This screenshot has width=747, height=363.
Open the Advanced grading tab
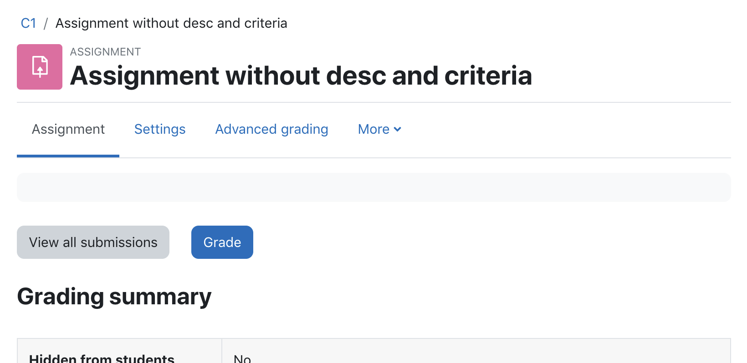tap(271, 129)
